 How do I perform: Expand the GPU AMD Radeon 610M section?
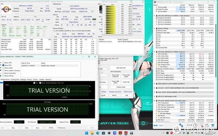coord(154,96)
